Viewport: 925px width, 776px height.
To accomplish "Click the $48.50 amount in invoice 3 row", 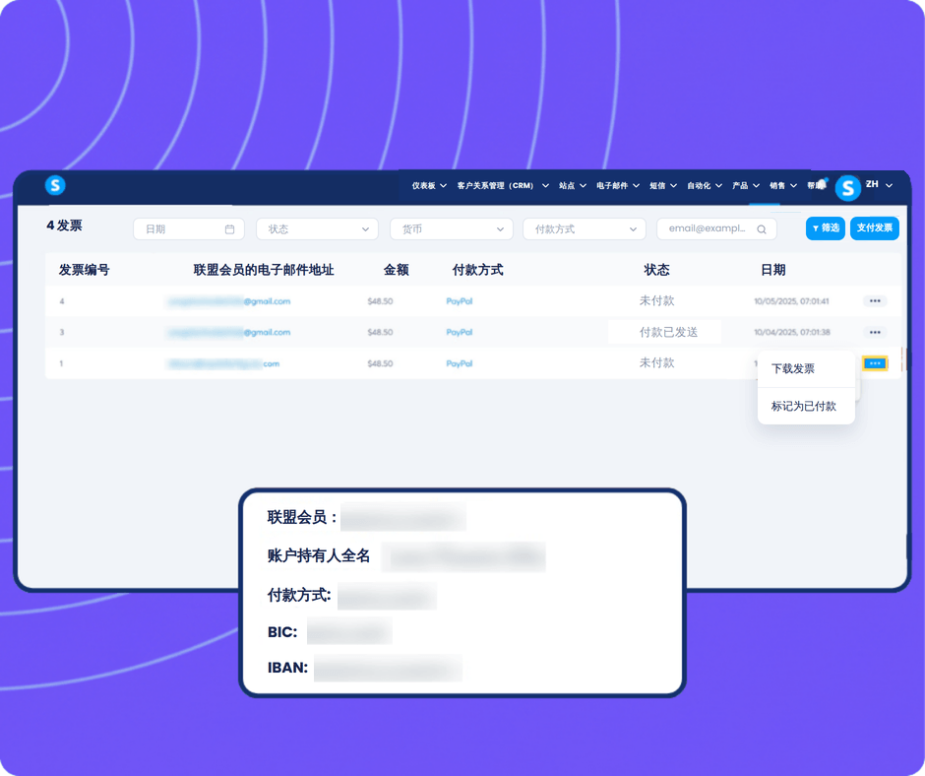I will [380, 333].
